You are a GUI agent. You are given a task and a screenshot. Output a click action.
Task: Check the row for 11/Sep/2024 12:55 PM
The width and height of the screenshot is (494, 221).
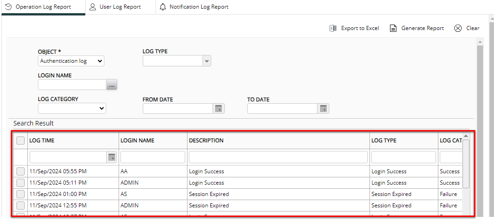pos(21,205)
